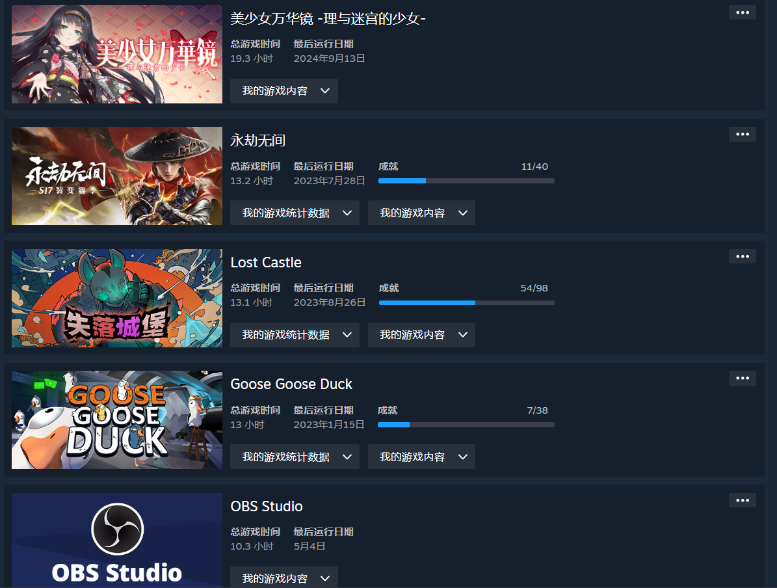The image size is (777, 588).
Task: Open the Lost Castle title link
Action: point(266,262)
